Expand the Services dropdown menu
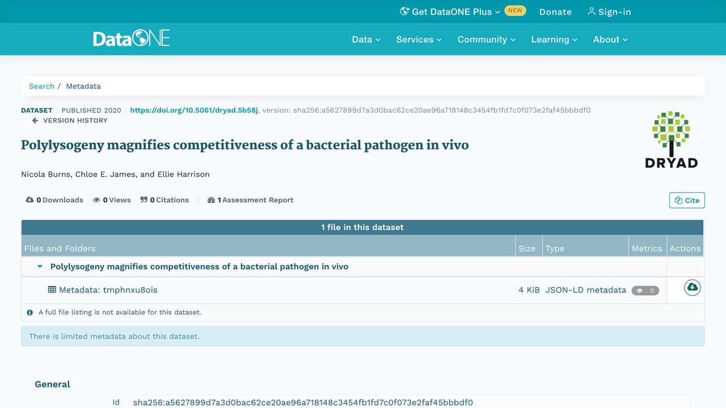The height and width of the screenshot is (408, 726). point(419,39)
